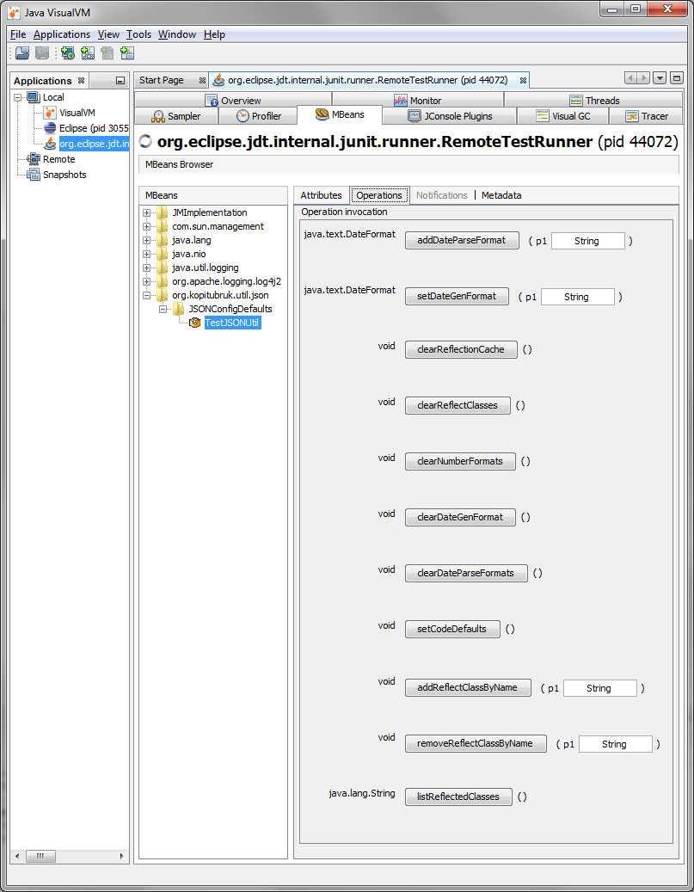Invoke the clearReflectionCache operation
The width and height of the screenshot is (694, 892).
461,349
